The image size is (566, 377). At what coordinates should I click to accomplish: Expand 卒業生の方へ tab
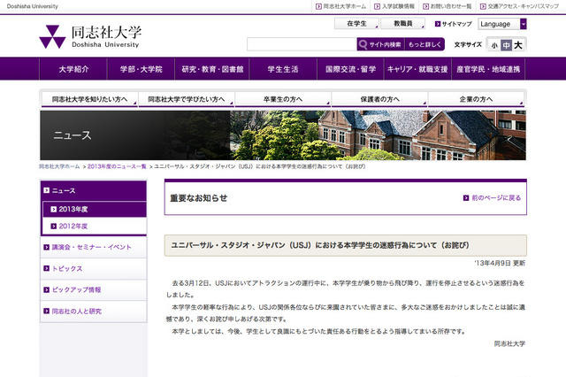coord(283,99)
